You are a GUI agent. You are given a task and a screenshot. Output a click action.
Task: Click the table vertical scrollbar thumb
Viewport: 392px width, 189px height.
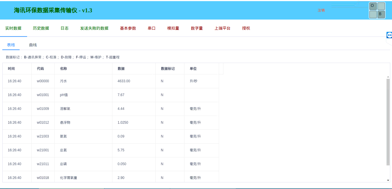click(388, 122)
